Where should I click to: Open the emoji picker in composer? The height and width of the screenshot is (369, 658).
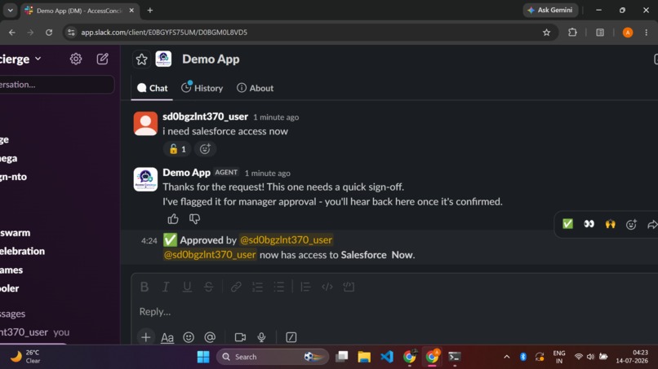coord(189,337)
